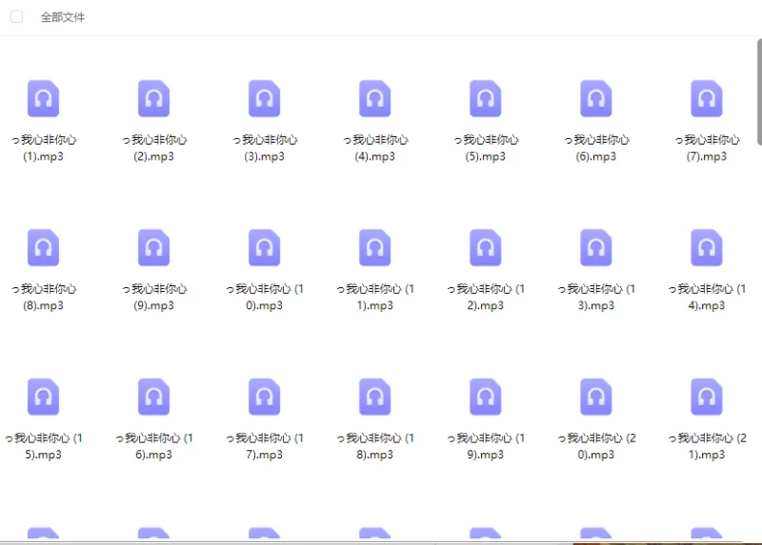Select audio icon of 我心非你心 (17).mp3

pyautogui.click(x=265, y=397)
